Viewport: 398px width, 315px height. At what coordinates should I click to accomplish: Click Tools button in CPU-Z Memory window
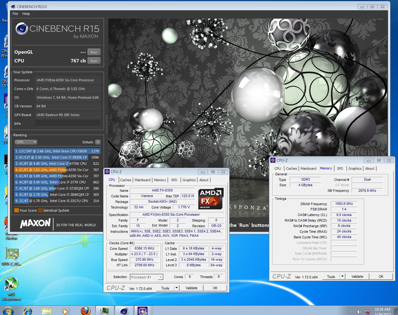(x=331, y=277)
